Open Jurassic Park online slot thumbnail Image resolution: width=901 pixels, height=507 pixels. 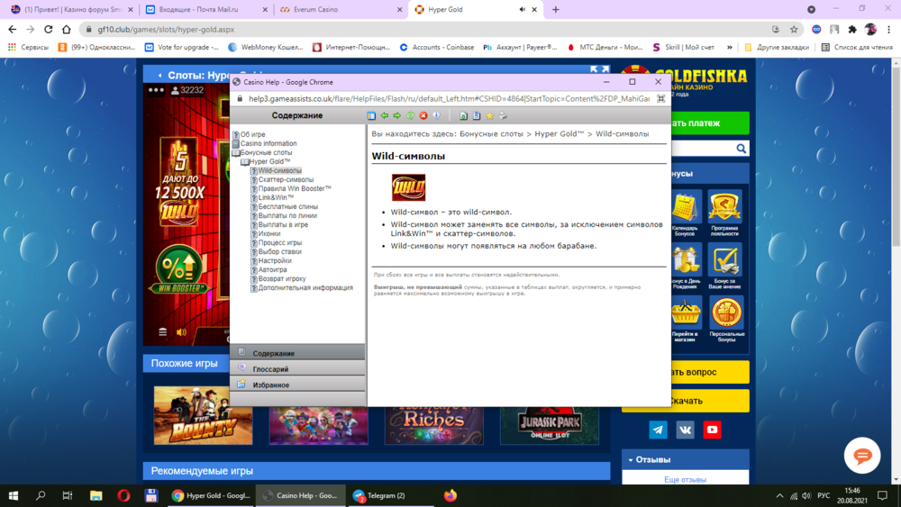click(x=550, y=425)
